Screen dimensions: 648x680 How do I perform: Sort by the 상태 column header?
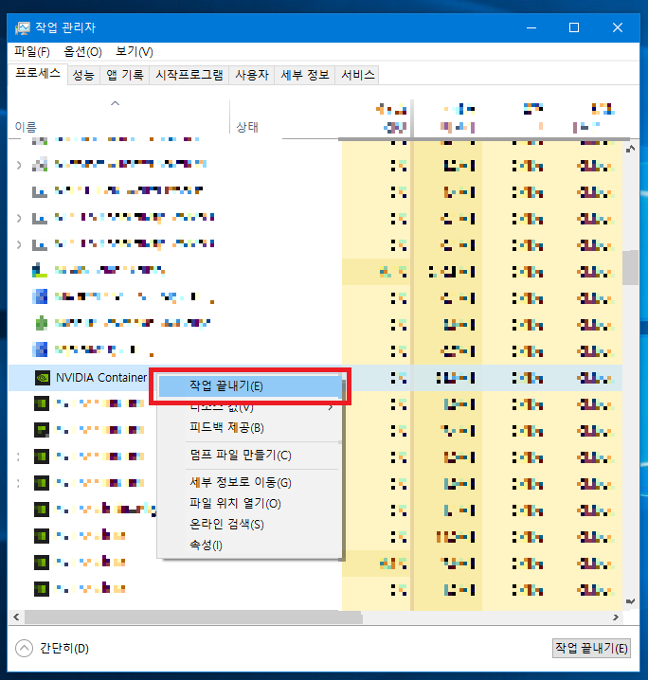point(247,127)
